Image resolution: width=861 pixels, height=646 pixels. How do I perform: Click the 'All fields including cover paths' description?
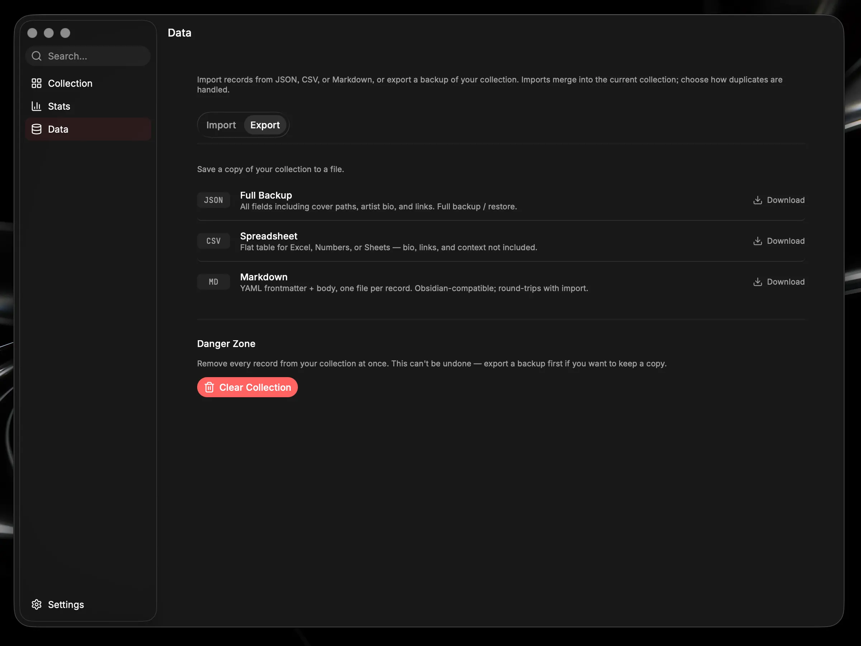[378, 207]
